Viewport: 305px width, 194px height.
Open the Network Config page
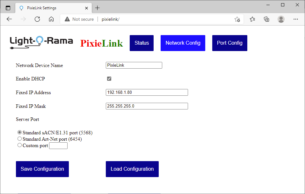coord(183,43)
